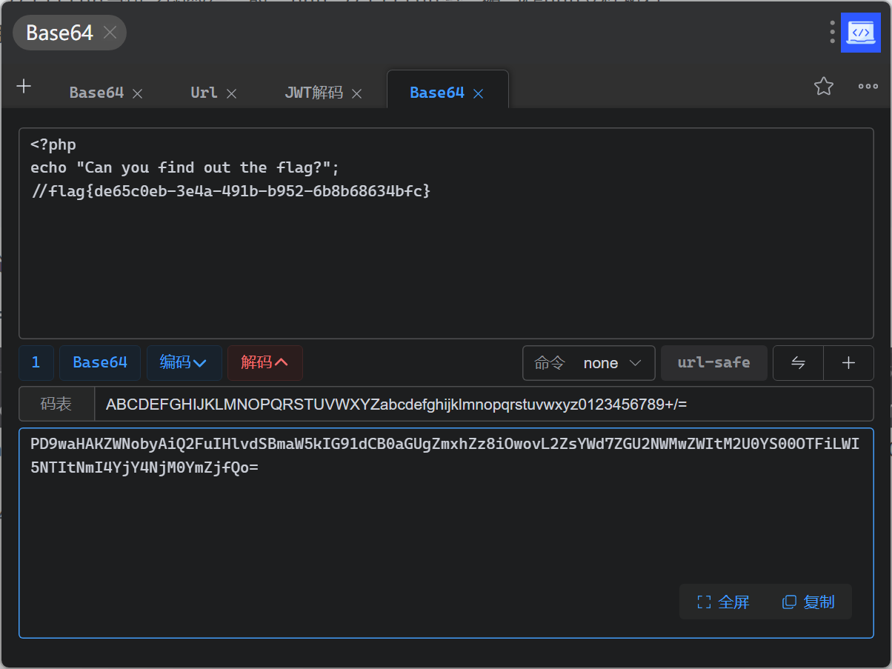The image size is (892, 669).
Task: Click the Base64 step label button
Action: [100, 362]
